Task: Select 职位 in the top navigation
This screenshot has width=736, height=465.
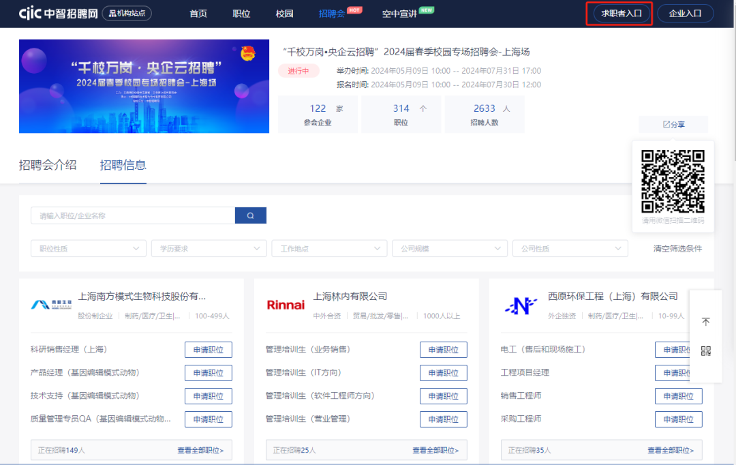Action: pos(241,12)
